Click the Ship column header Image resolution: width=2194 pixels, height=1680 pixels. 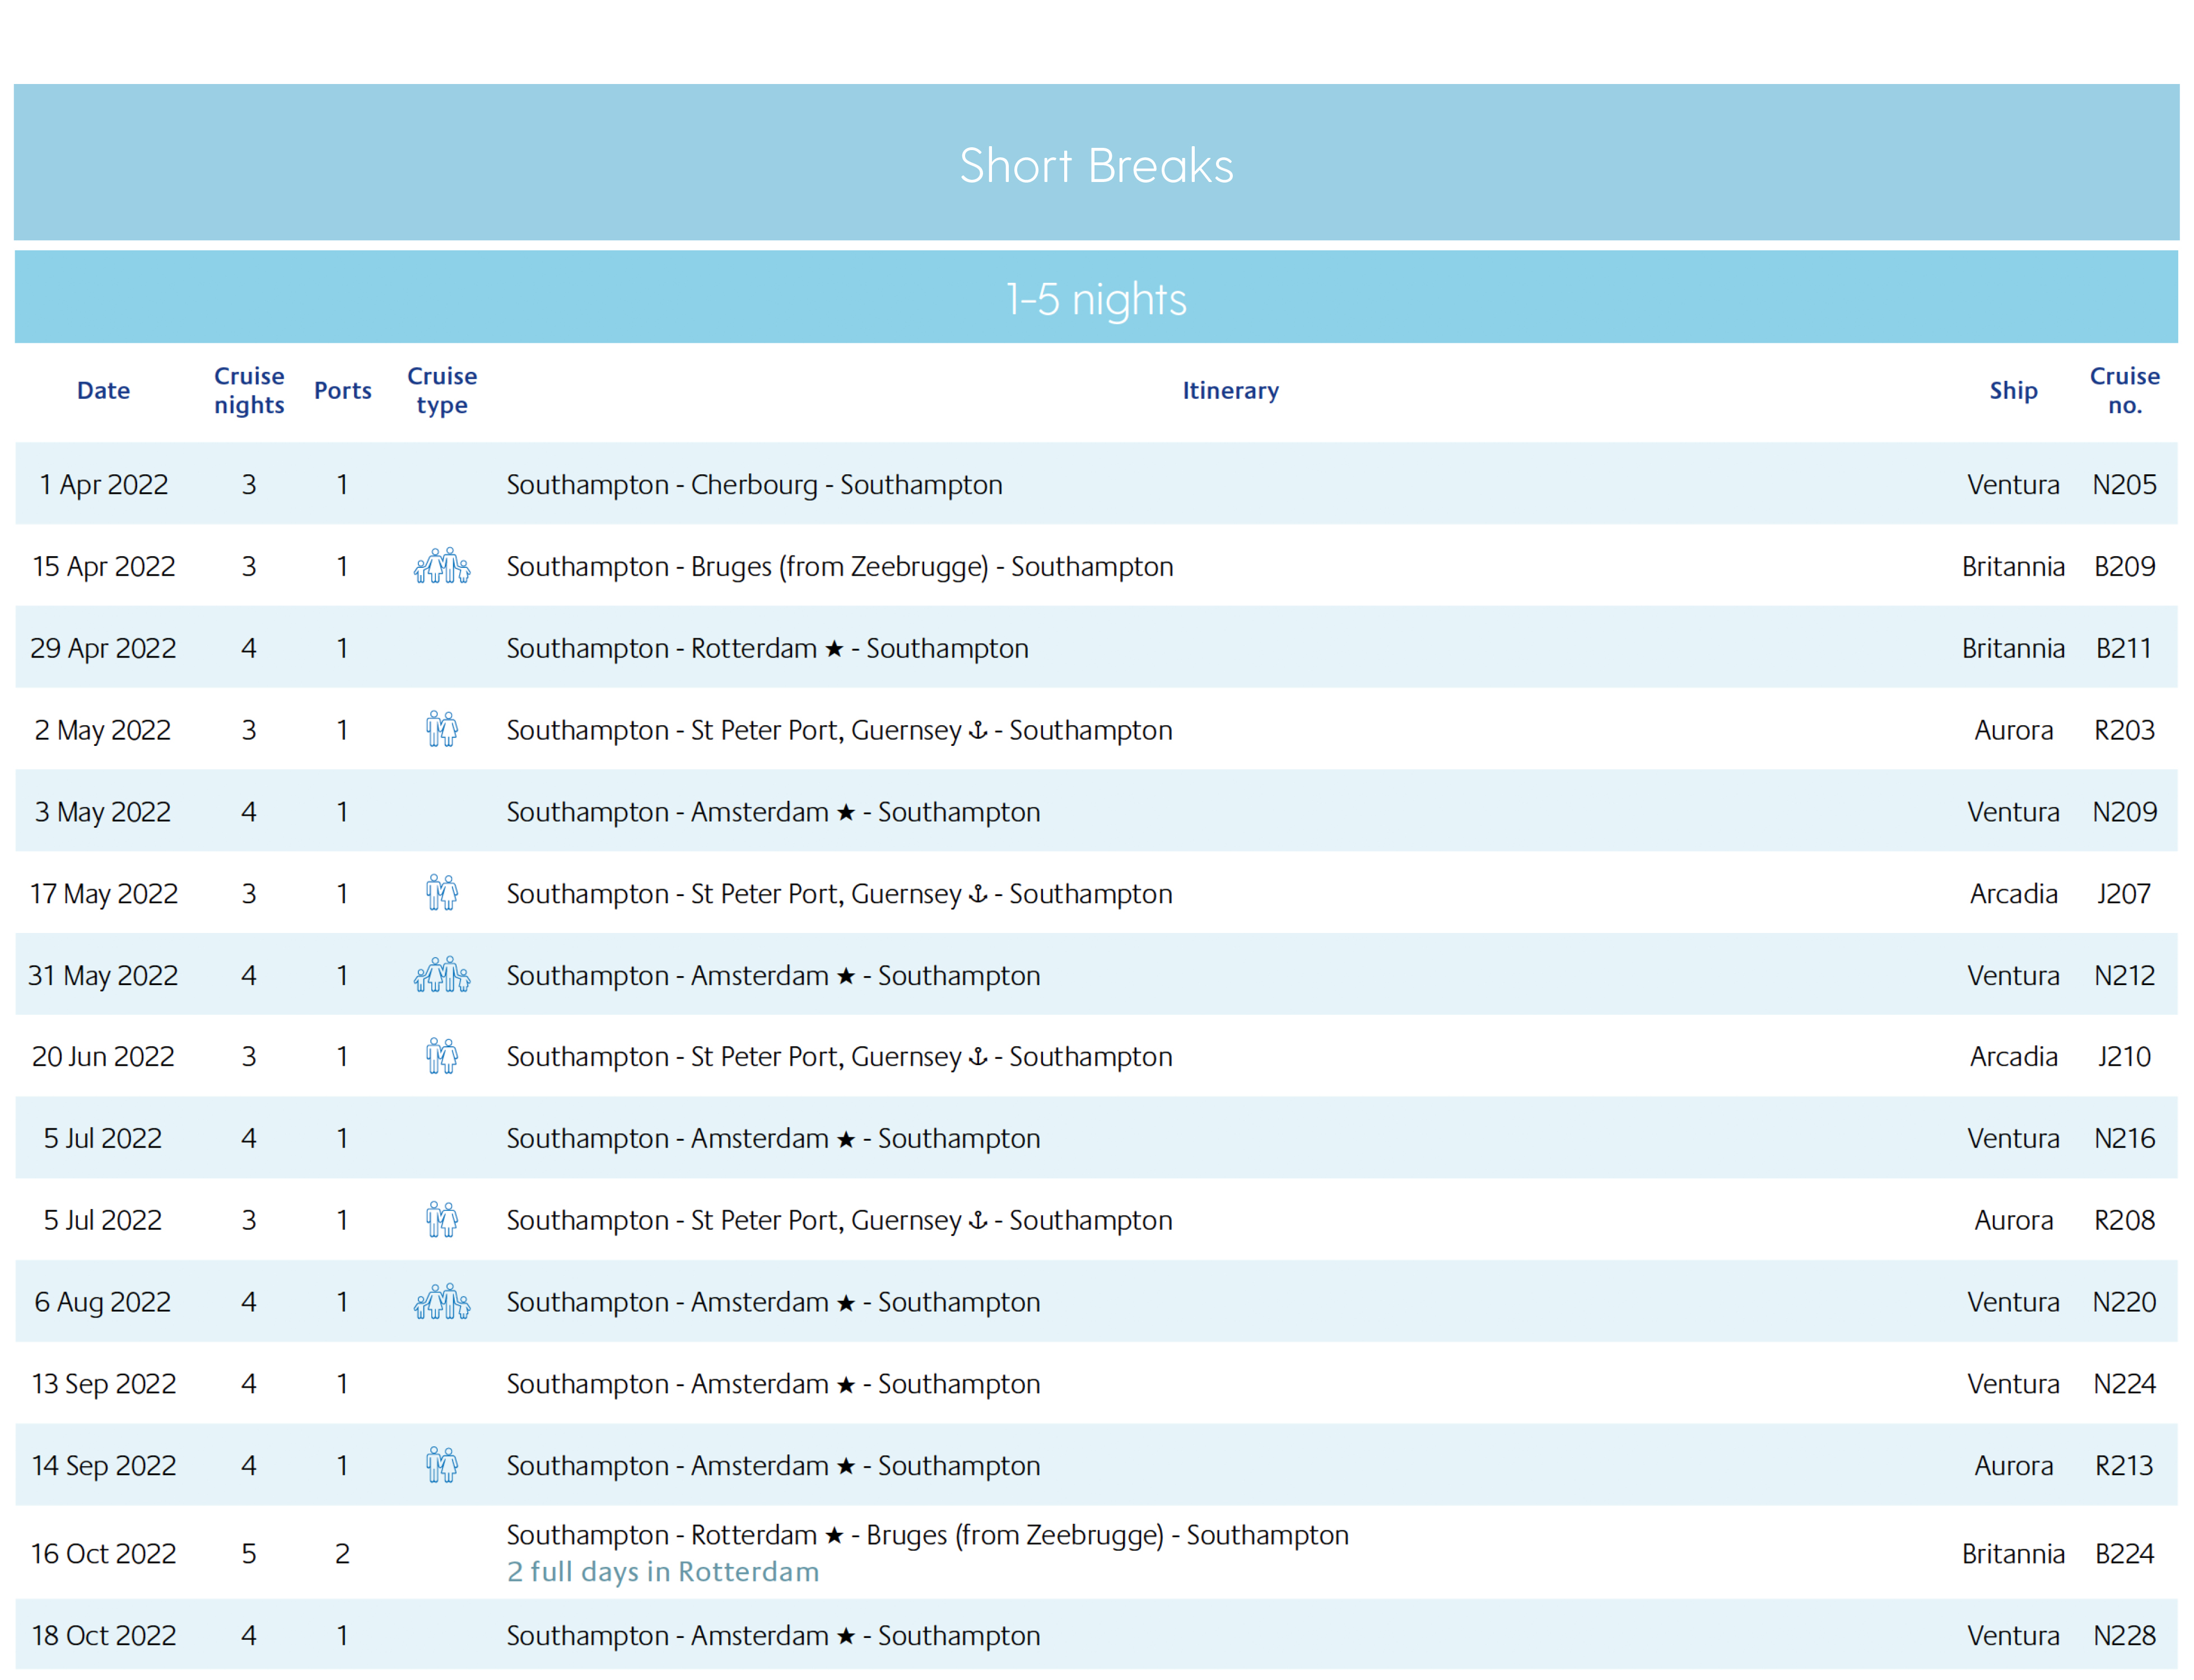(2013, 390)
